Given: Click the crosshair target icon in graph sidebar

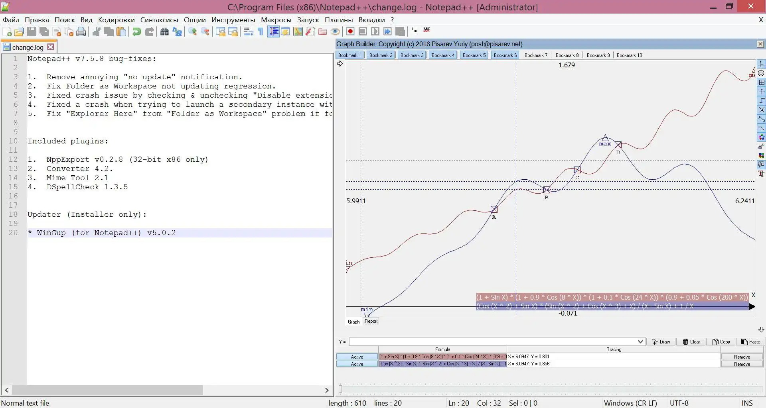Looking at the screenshot, I should [761, 73].
